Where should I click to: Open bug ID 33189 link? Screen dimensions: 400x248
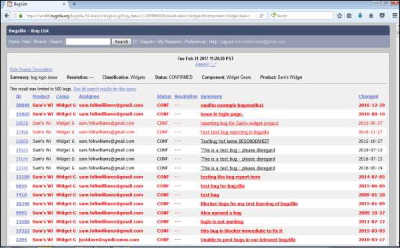(23, 177)
